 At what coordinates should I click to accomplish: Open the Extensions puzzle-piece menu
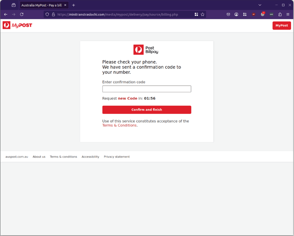[280, 14]
